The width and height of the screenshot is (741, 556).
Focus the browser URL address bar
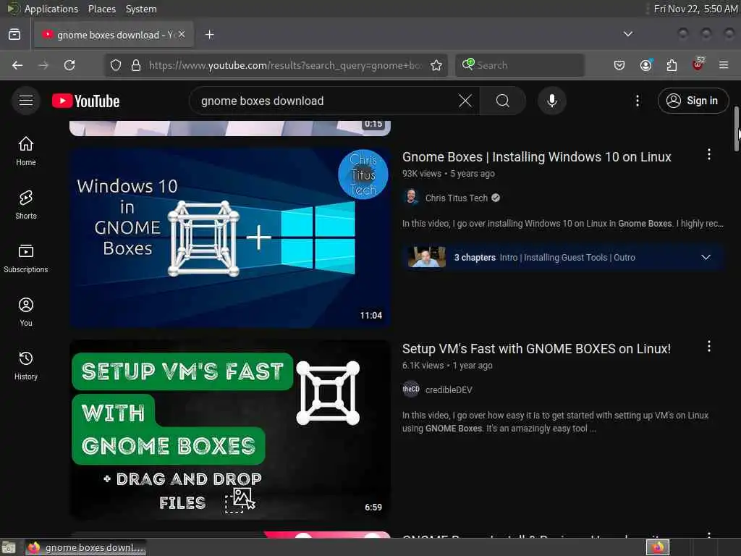285,65
